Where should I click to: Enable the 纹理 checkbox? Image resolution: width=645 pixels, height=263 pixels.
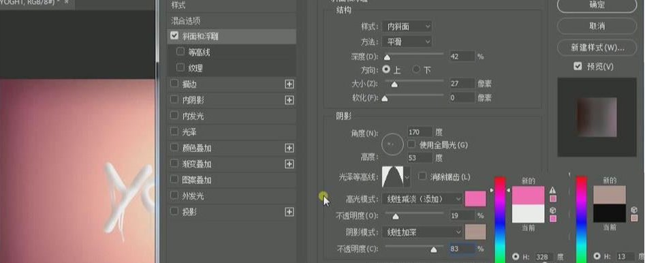[x=180, y=67]
